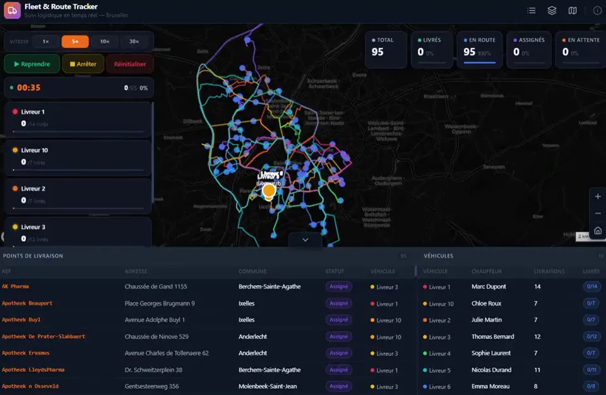Set simulation speed to 10×

click(x=105, y=42)
